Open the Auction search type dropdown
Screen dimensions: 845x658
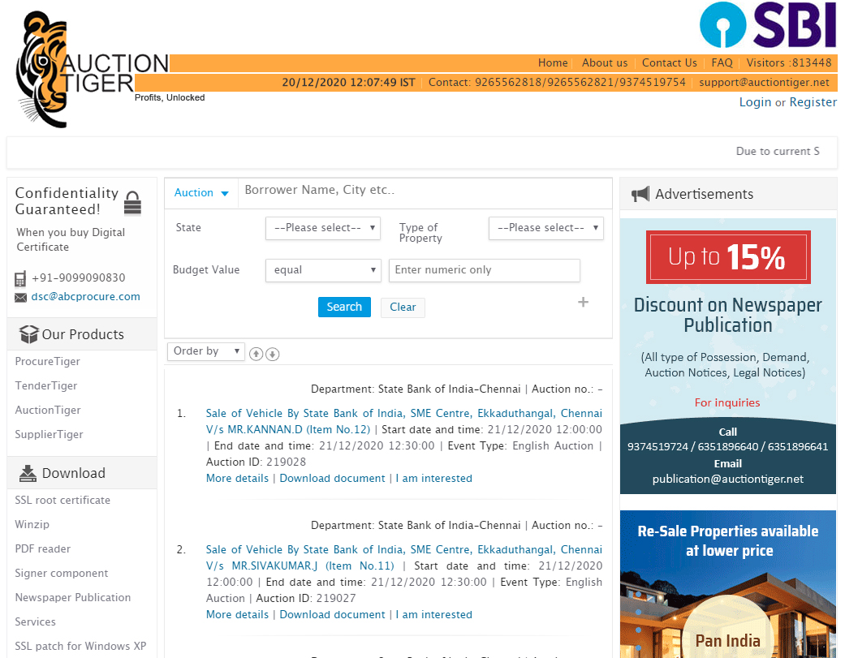coord(201,193)
